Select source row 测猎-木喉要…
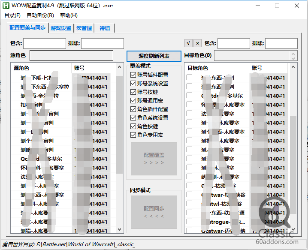Screen dimensions: 308x250 pyautogui.click(x=63, y=231)
